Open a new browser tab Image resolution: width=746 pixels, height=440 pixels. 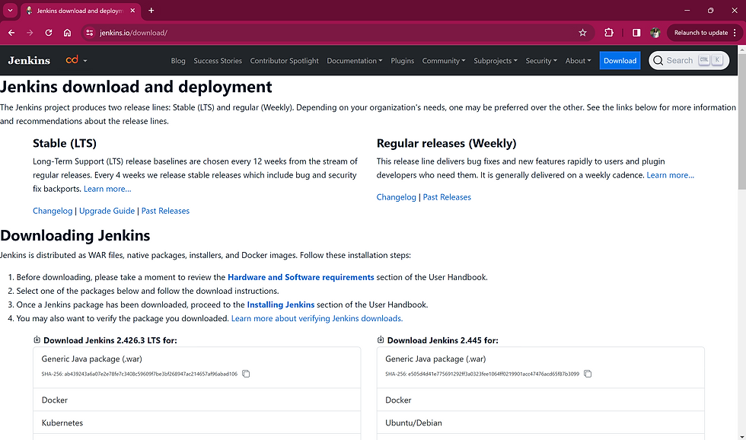point(151,11)
